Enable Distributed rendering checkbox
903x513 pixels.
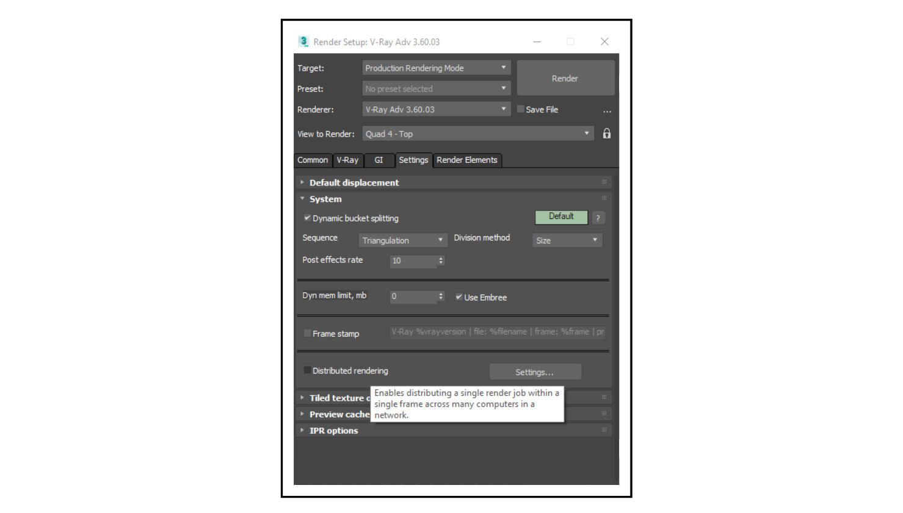pyautogui.click(x=307, y=370)
